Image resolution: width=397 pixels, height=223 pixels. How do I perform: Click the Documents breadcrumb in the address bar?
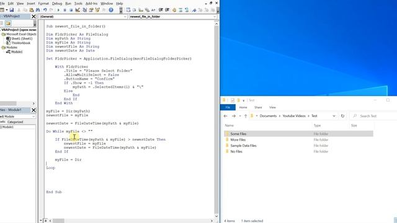[x=268, y=116]
